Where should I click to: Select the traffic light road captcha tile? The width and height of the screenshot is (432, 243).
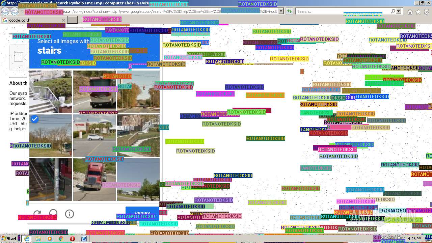click(138, 92)
